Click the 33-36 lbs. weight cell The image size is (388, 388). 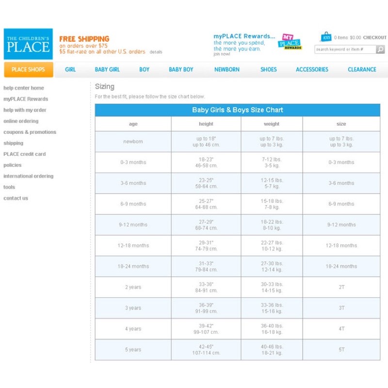point(272,308)
